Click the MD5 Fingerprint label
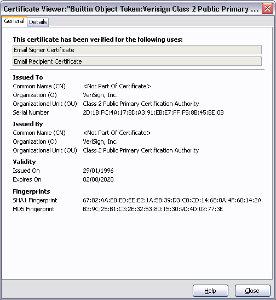This screenshot has height=300, width=276. click(x=33, y=209)
